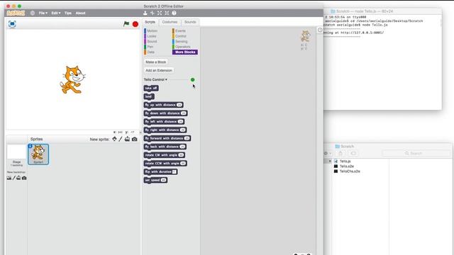Screen dimensions: 454x255
Task: Open the Tips menu item
Action: coord(68,13)
